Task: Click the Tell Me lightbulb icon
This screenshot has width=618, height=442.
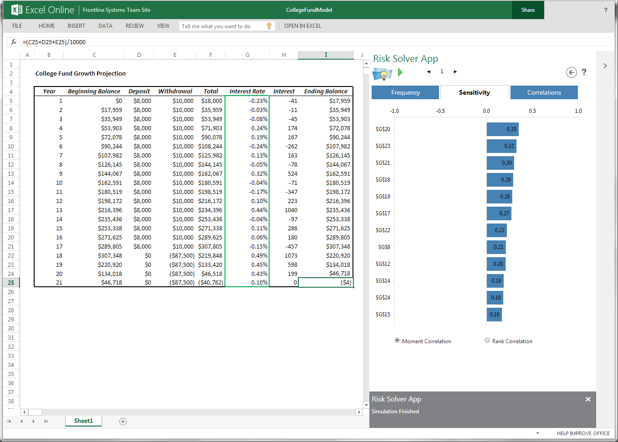Action: point(269,26)
